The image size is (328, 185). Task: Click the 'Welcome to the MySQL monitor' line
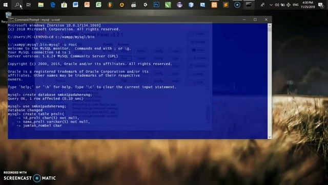point(70,48)
